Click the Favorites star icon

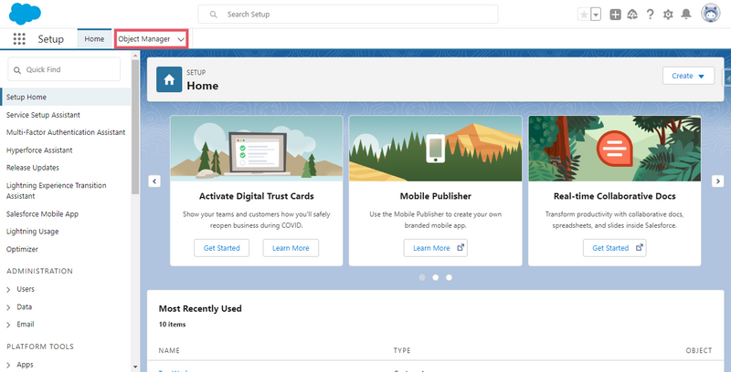tap(584, 15)
